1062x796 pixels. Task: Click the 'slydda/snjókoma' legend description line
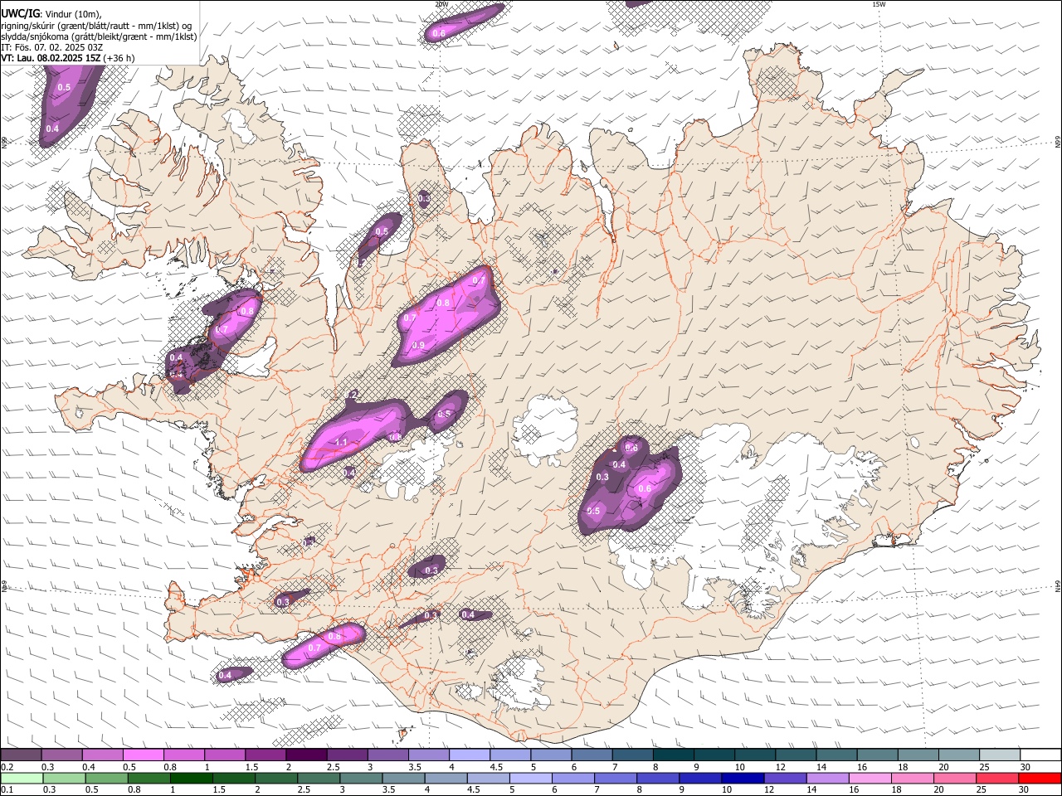[99, 36]
